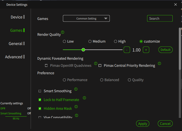182x131 pixels.
Task: Toggle the Vive Compatibility checkbox
Action: coord(40,117)
